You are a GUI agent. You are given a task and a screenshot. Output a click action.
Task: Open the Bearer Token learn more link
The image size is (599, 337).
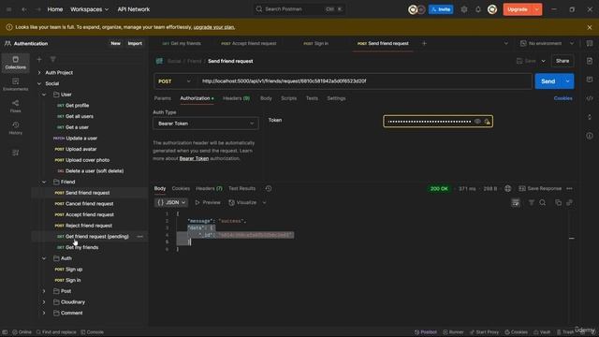pos(194,158)
